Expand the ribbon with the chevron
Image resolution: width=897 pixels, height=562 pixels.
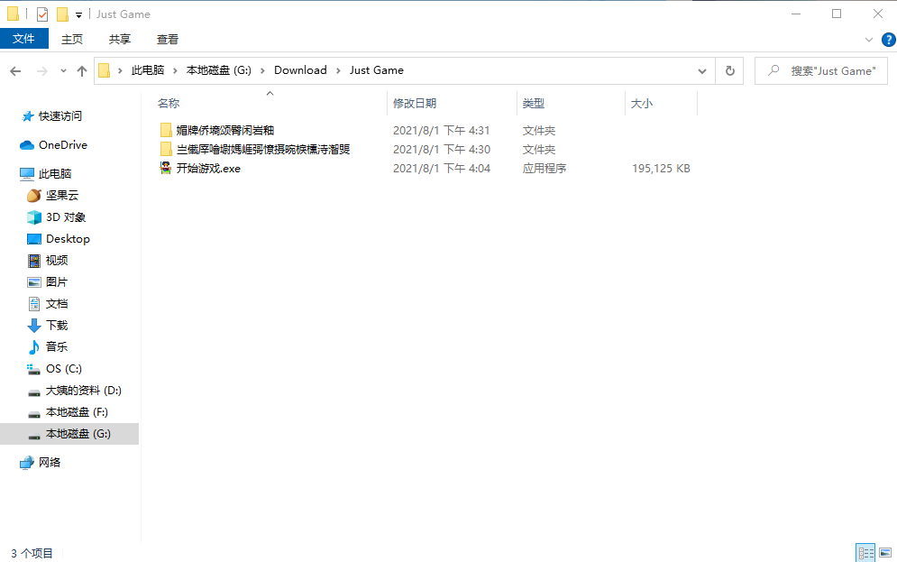point(869,40)
